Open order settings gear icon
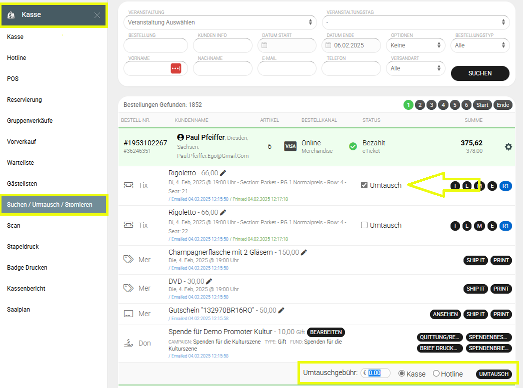The width and height of the screenshot is (523, 388). pyautogui.click(x=508, y=147)
